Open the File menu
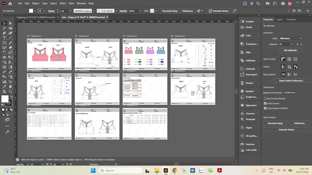Viewport: 312px width, 175px height. tap(20, 3)
